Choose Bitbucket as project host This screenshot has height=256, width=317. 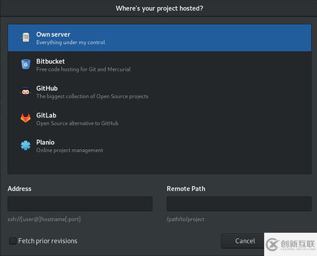pos(160,65)
